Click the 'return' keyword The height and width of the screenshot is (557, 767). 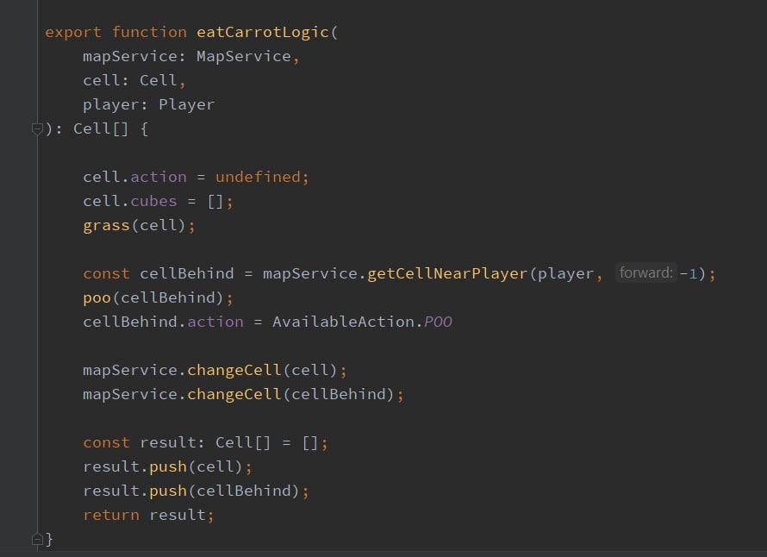pyautogui.click(x=111, y=515)
